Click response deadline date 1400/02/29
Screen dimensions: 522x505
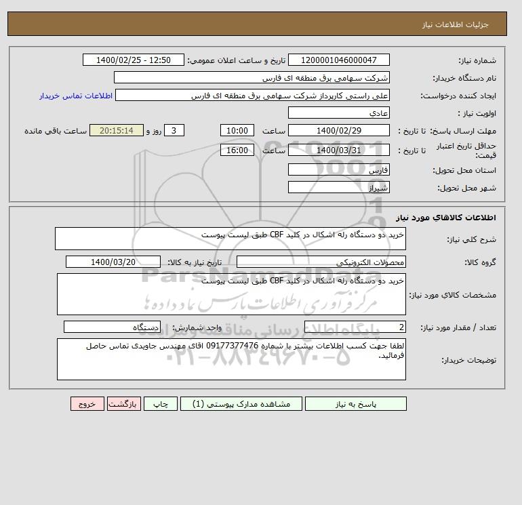(x=338, y=131)
